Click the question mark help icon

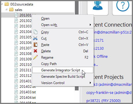123,5
